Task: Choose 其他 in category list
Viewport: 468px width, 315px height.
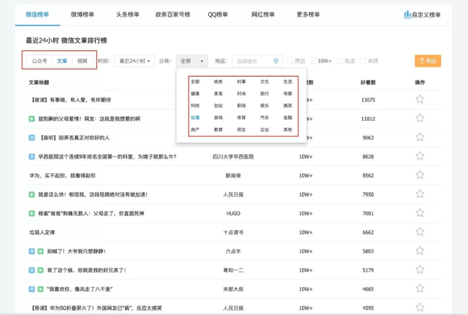Action: (288, 130)
